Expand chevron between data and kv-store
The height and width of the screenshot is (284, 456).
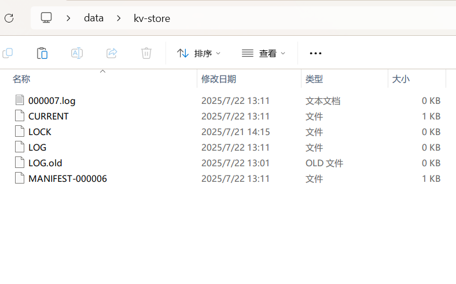[x=119, y=18]
